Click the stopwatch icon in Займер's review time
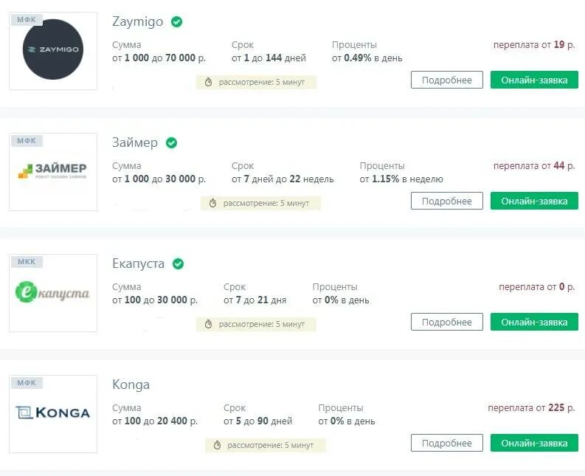The height and width of the screenshot is (476, 585). (212, 203)
